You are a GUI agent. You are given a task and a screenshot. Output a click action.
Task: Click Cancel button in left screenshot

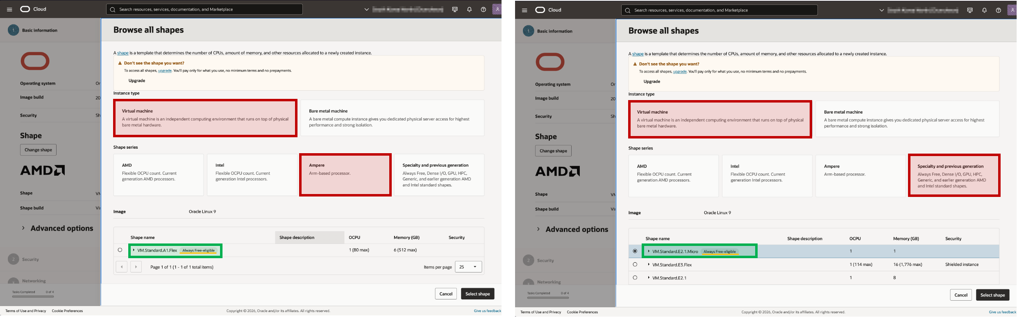coord(446,294)
